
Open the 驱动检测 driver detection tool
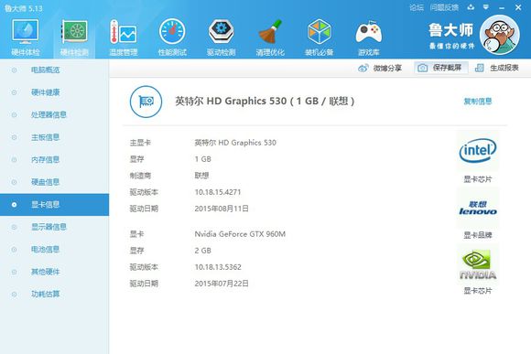222,38
